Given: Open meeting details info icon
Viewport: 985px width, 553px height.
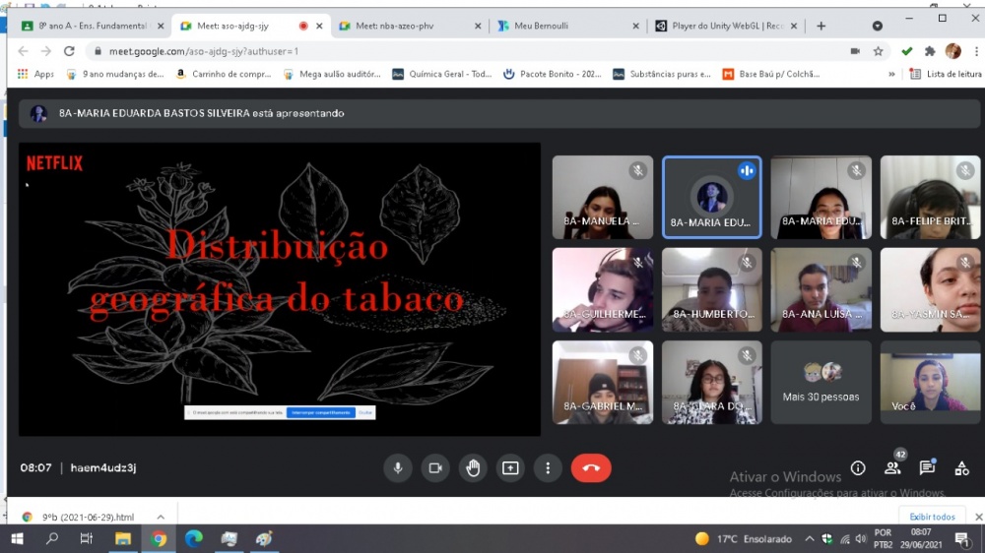Looking at the screenshot, I should click(858, 468).
